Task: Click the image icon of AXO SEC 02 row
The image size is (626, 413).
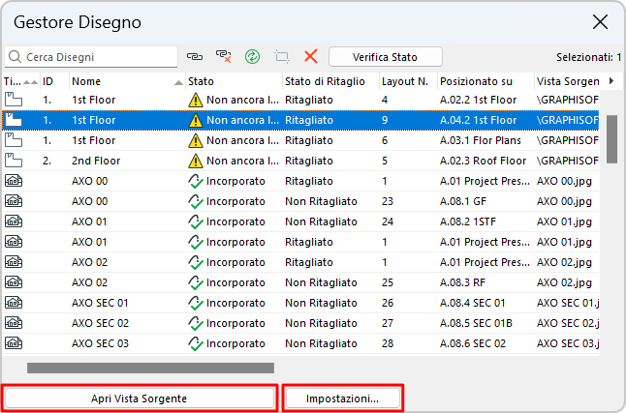Action: point(14,323)
